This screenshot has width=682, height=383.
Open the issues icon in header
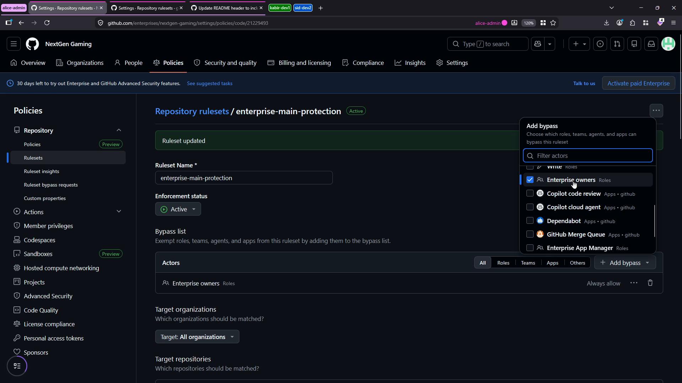coord(600,44)
